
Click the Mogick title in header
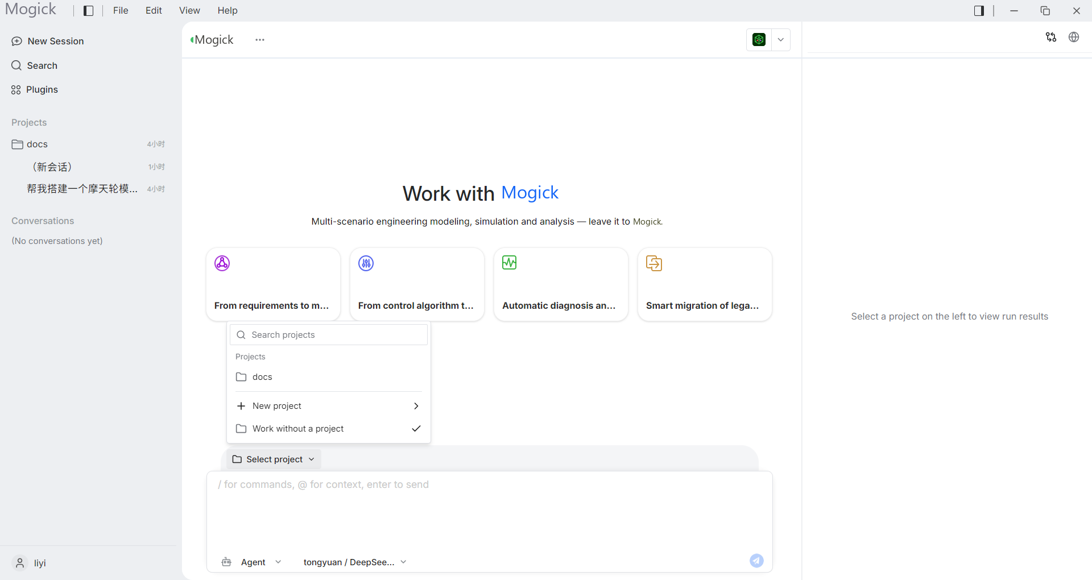(214, 40)
